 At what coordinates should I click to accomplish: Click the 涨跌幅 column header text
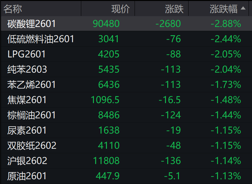tap(223, 9)
